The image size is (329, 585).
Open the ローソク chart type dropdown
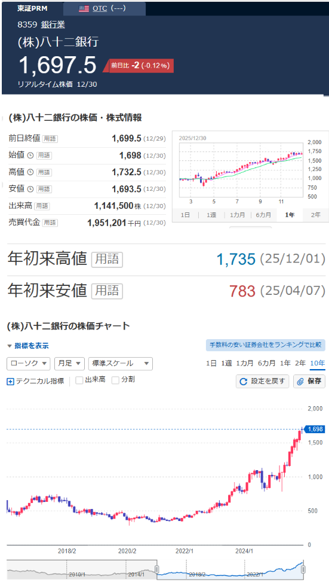point(28,364)
